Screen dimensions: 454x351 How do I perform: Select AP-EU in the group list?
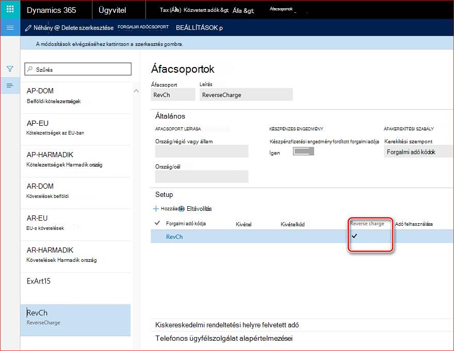(x=75, y=128)
